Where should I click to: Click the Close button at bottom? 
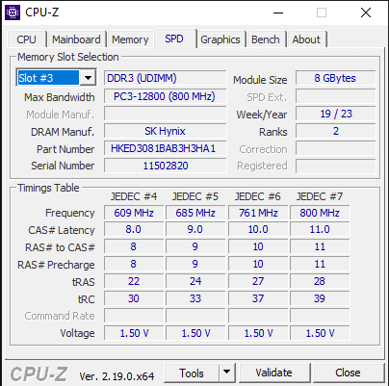(x=348, y=373)
